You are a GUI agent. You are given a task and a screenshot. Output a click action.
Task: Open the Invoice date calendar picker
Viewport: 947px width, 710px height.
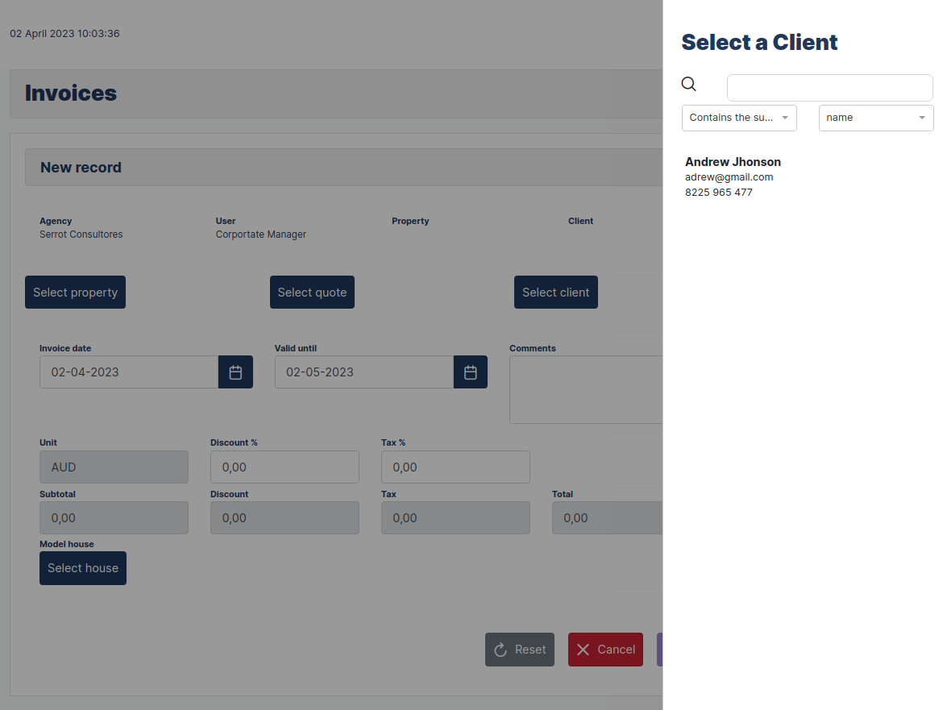click(235, 372)
